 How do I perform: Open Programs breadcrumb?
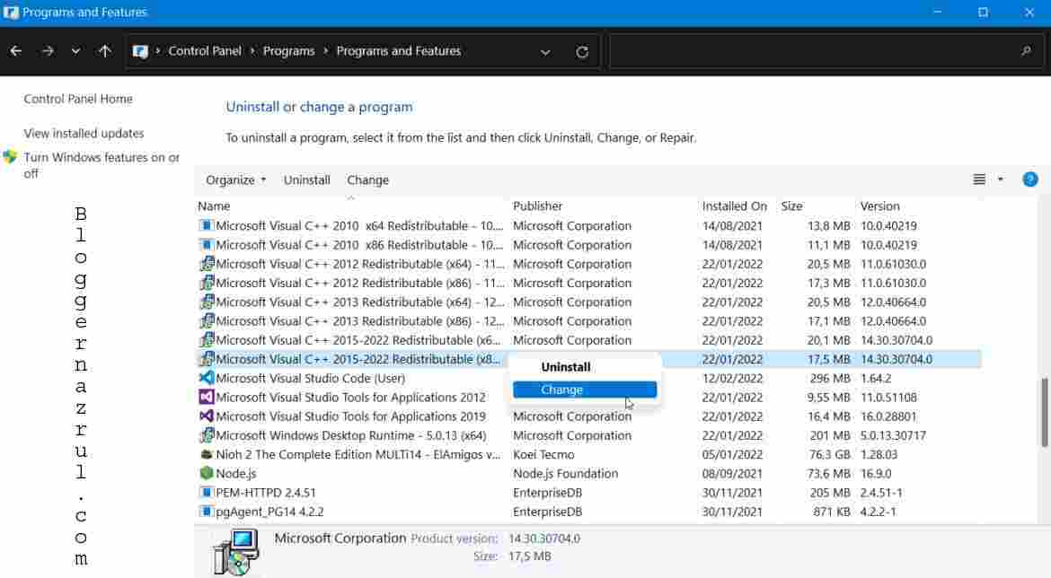pyautogui.click(x=289, y=51)
